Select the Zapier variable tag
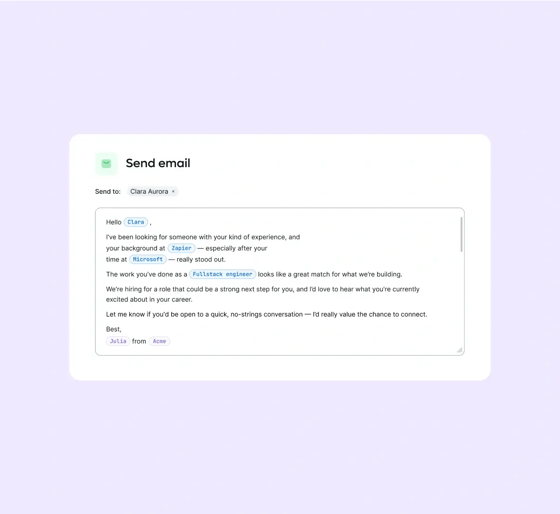This screenshot has height=514, width=560. pyautogui.click(x=182, y=248)
